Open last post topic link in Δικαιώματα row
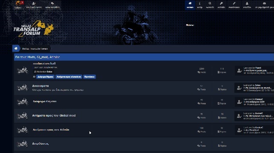This screenshot has height=153, width=274. pos(259,88)
